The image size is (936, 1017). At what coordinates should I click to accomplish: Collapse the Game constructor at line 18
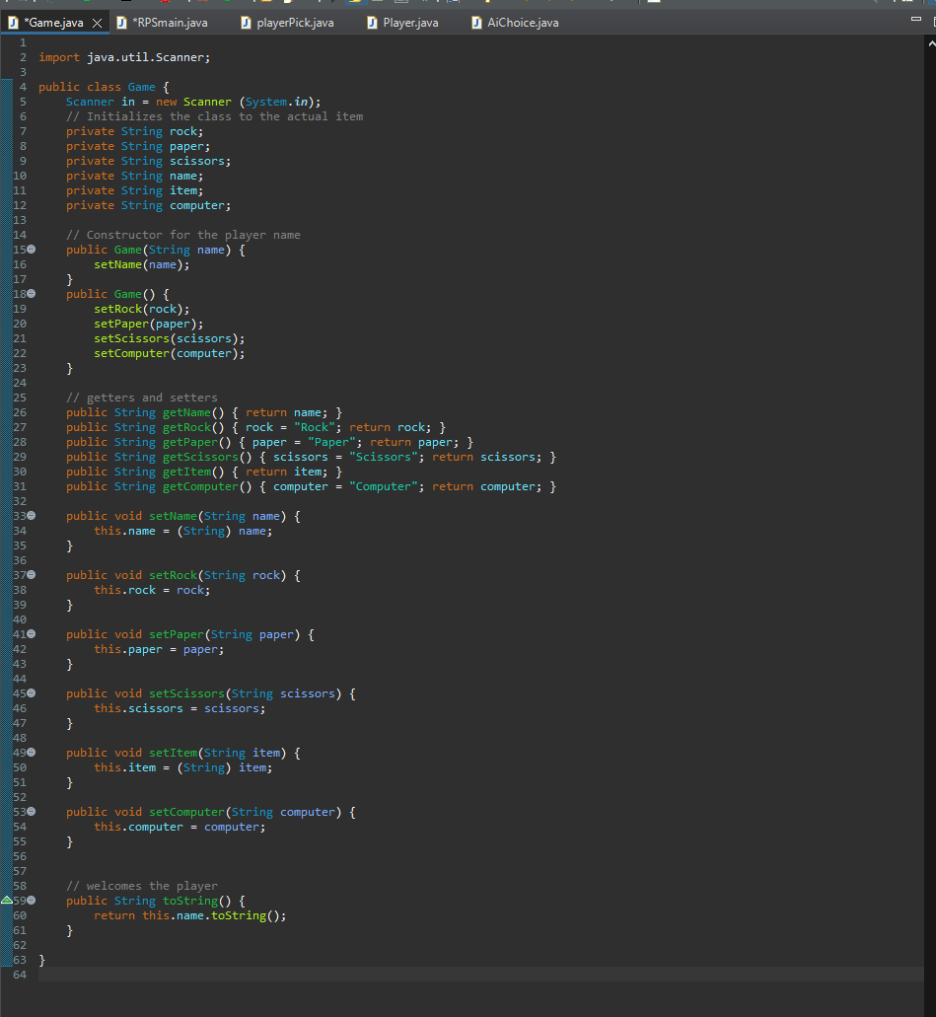coord(30,293)
